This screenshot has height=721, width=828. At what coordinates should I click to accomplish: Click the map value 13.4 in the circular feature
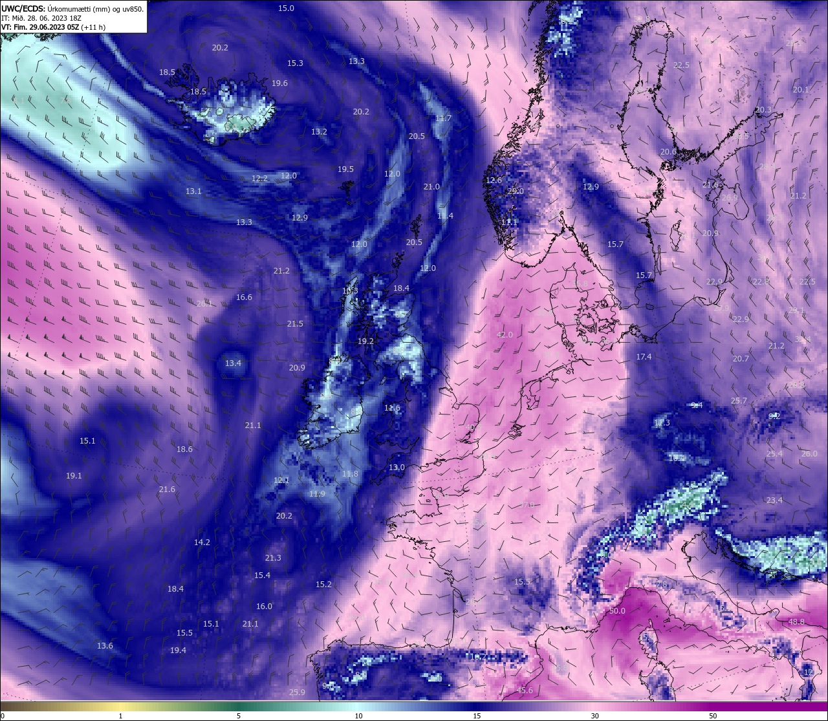[x=233, y=363]
